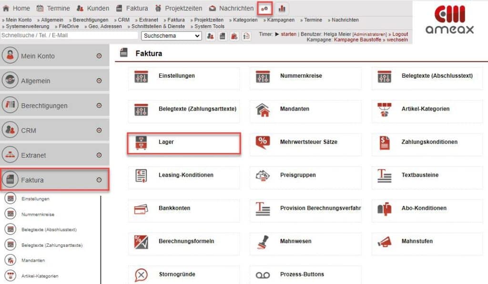This screenshot has height=284, width=488.
Task: Click inside the Schnellsuche search field
Action: [x=67, y=36]
